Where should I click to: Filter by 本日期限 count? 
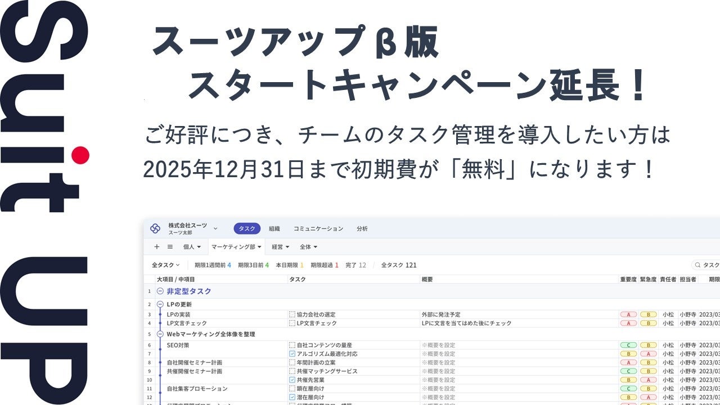(x=290, y=265)
